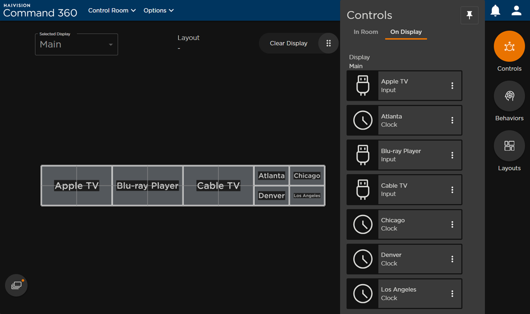Viewport: 530px width, 314px height.
Task: Open the stacked windows floating button
Action: [x=16, y=285]
